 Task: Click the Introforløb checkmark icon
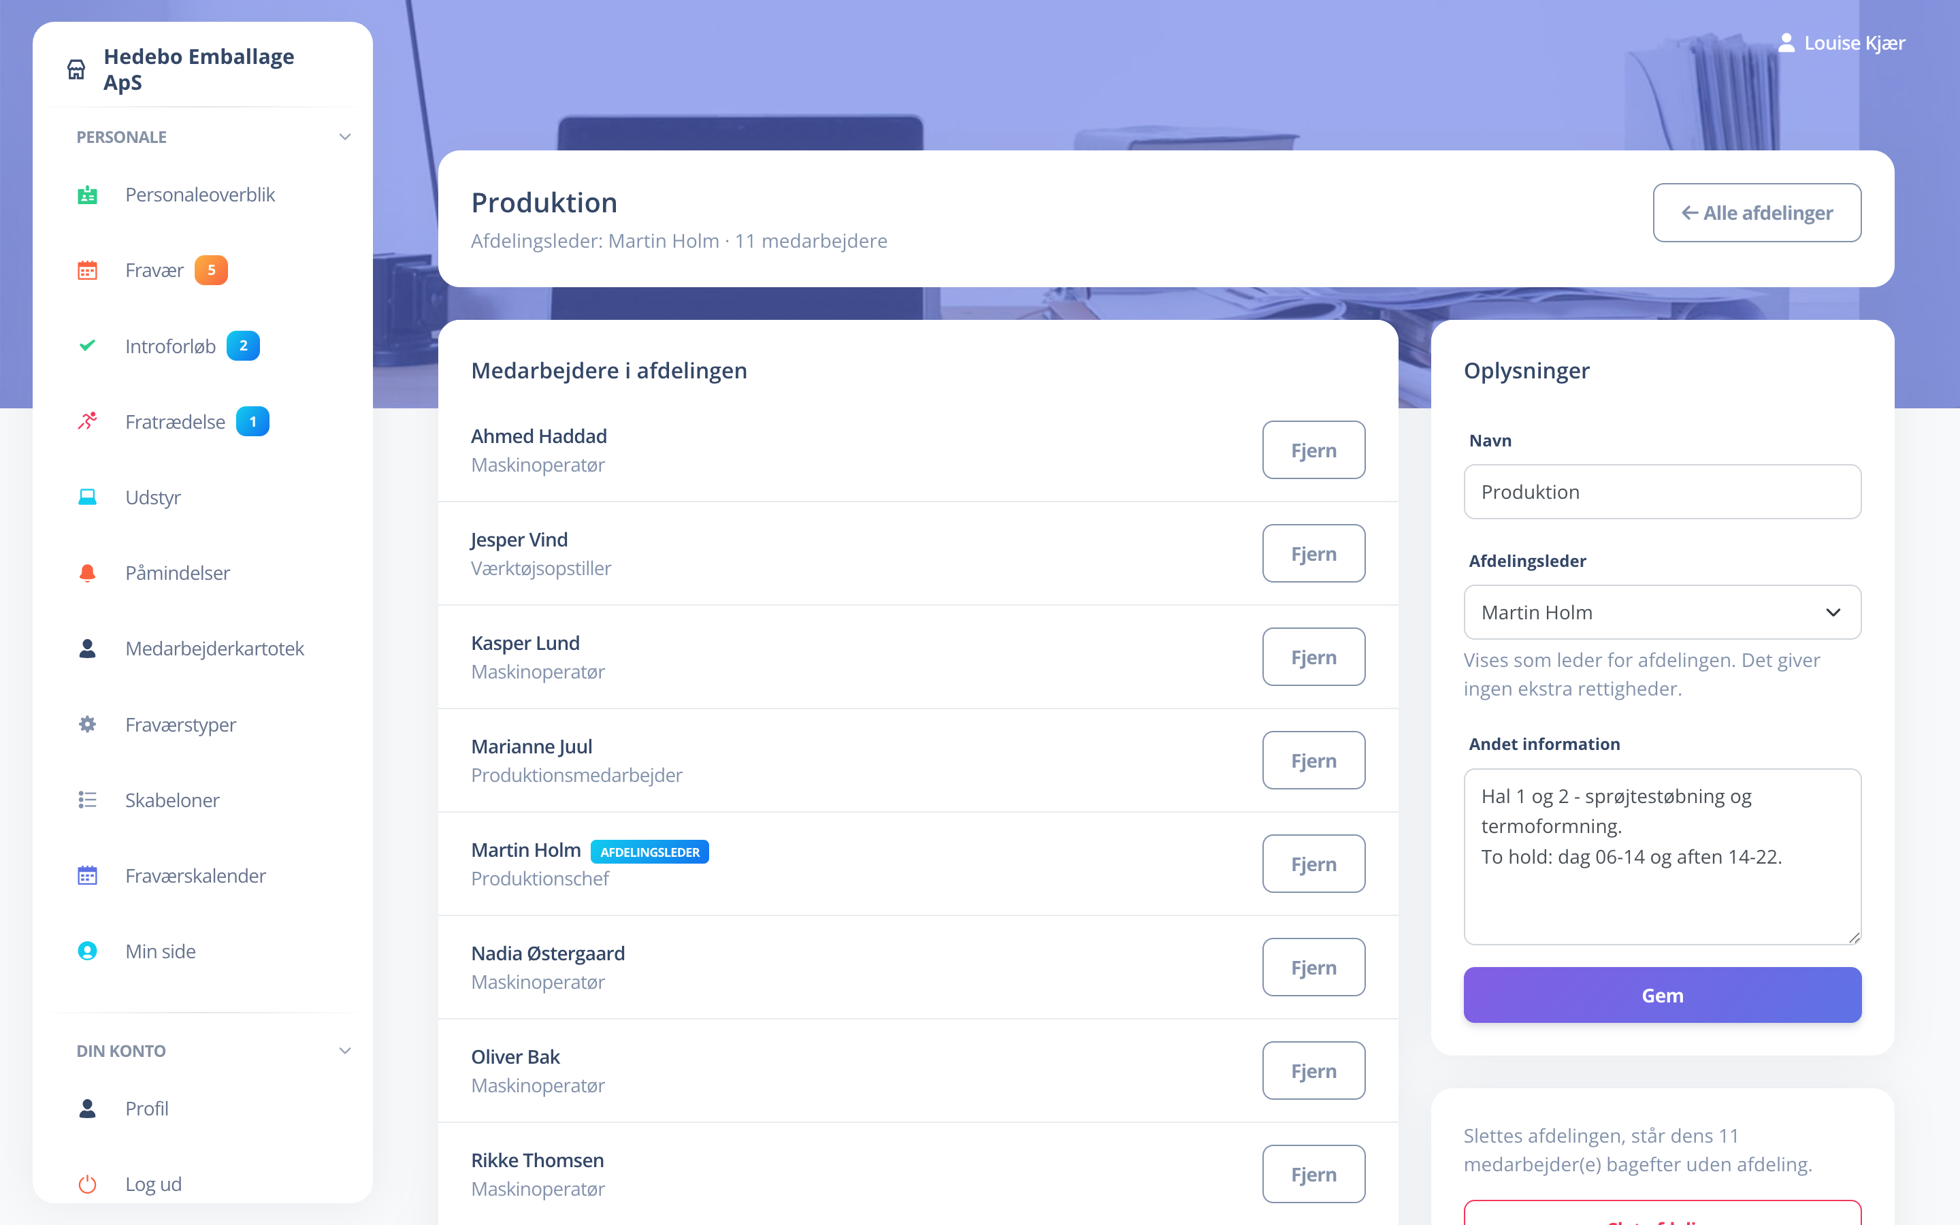click(x=88, y=346)
